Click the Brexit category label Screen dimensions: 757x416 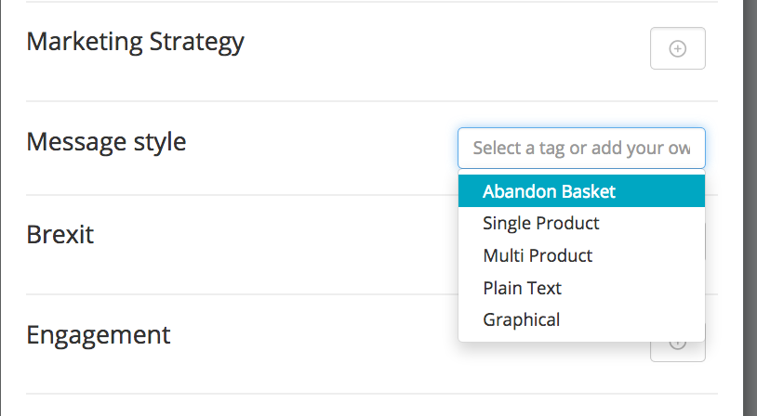click(x=60, y=235)
